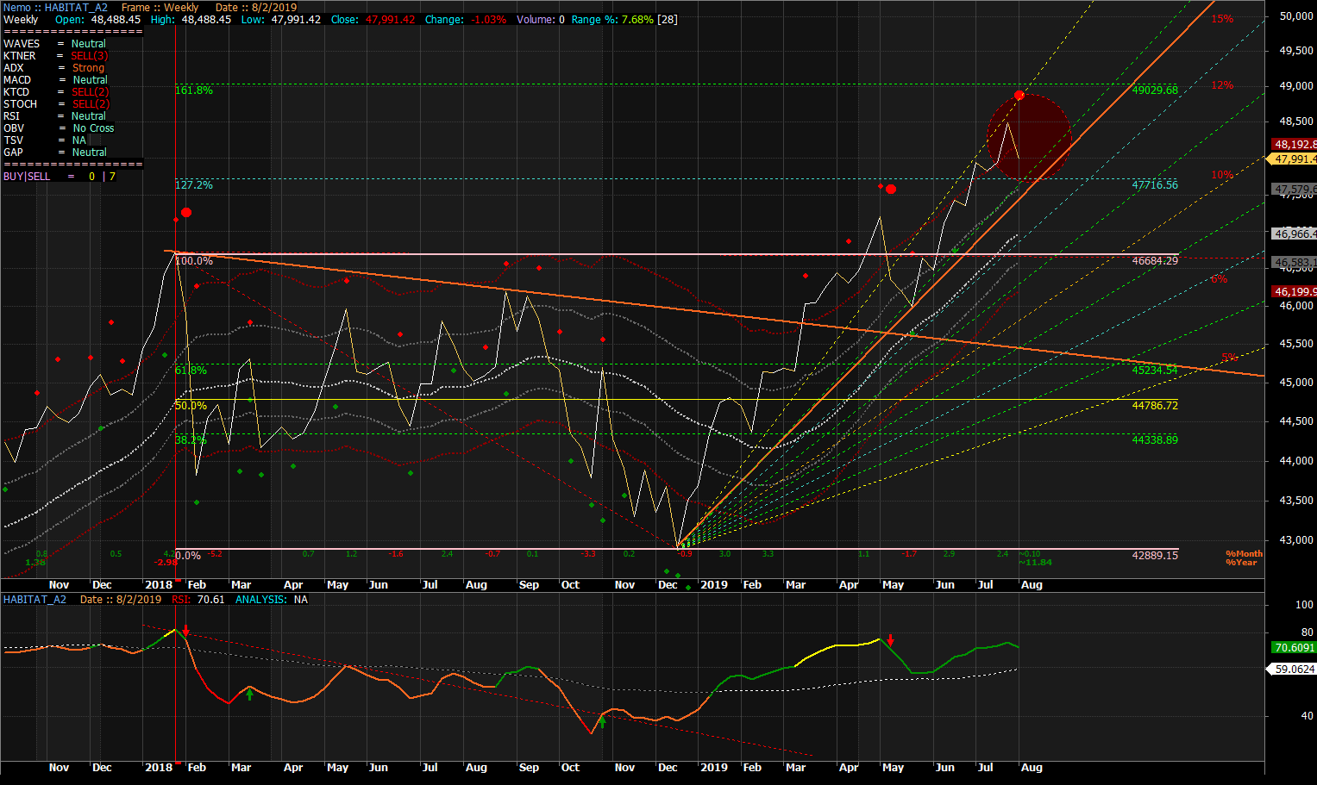Select the ADX = Strong indicator row
The height and width of the screenshot is (785, 1317).
coord(53,67)
